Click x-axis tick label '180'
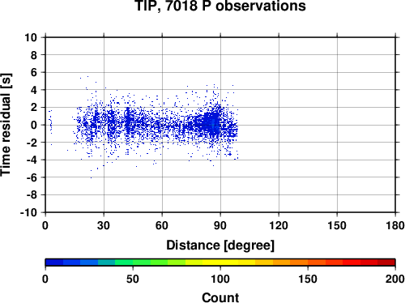 395,225
